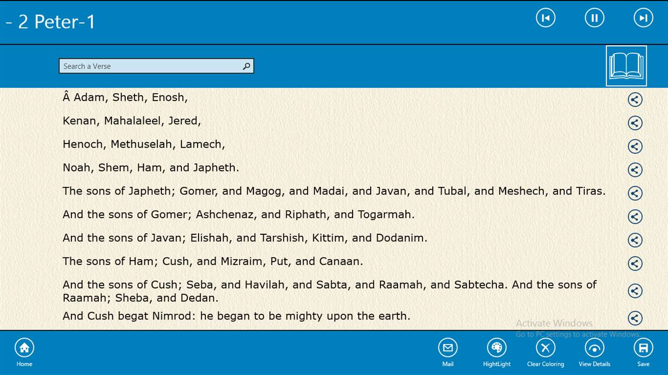Share the sons of Japheth verse
The height and width of the screenshot is (375, 668).
pos(635,193)
